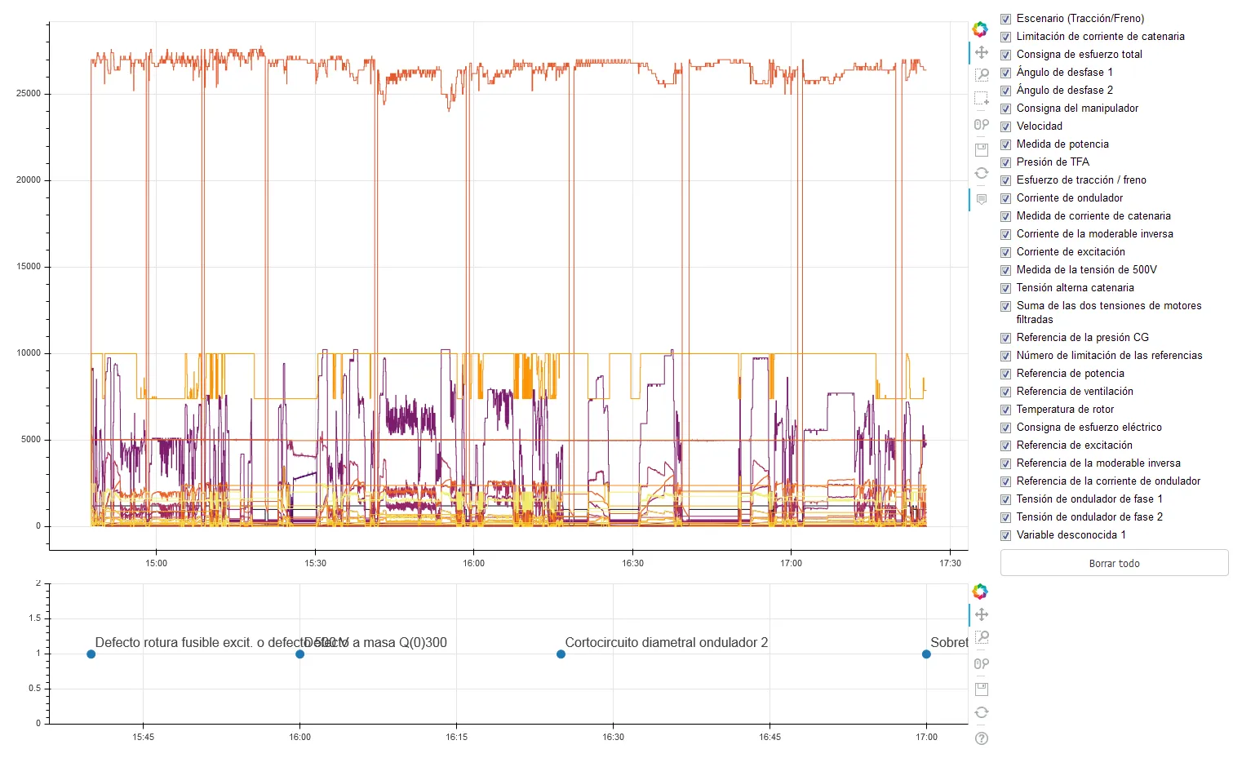Toggle Limitación de corriente de catenaria checkbox

(x=1006, y=37)
